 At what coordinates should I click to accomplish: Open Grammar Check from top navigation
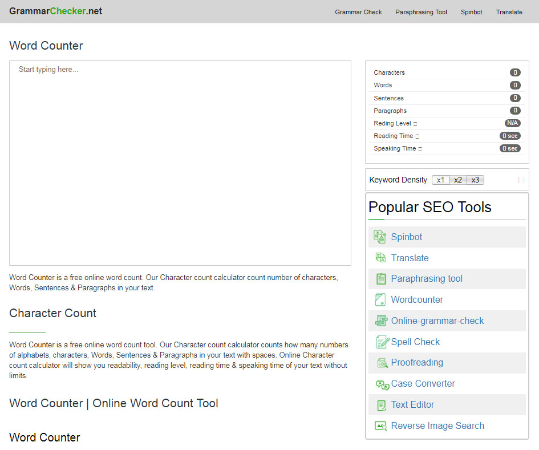pos(358,12)
